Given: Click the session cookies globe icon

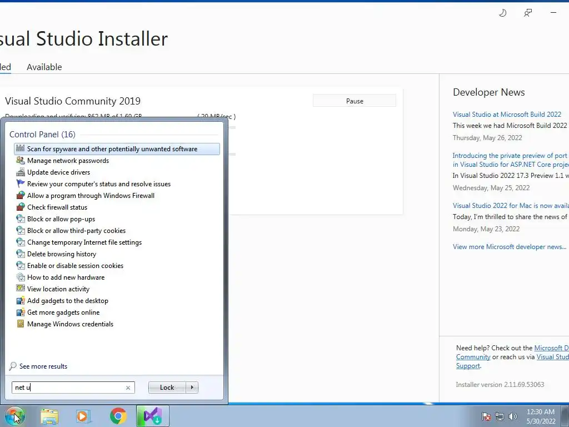Looking at the screenshot, I should pos(21,265).
